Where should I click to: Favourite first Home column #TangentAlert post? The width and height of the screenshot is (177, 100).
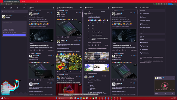pyautogui.click(x=37, y=50)
